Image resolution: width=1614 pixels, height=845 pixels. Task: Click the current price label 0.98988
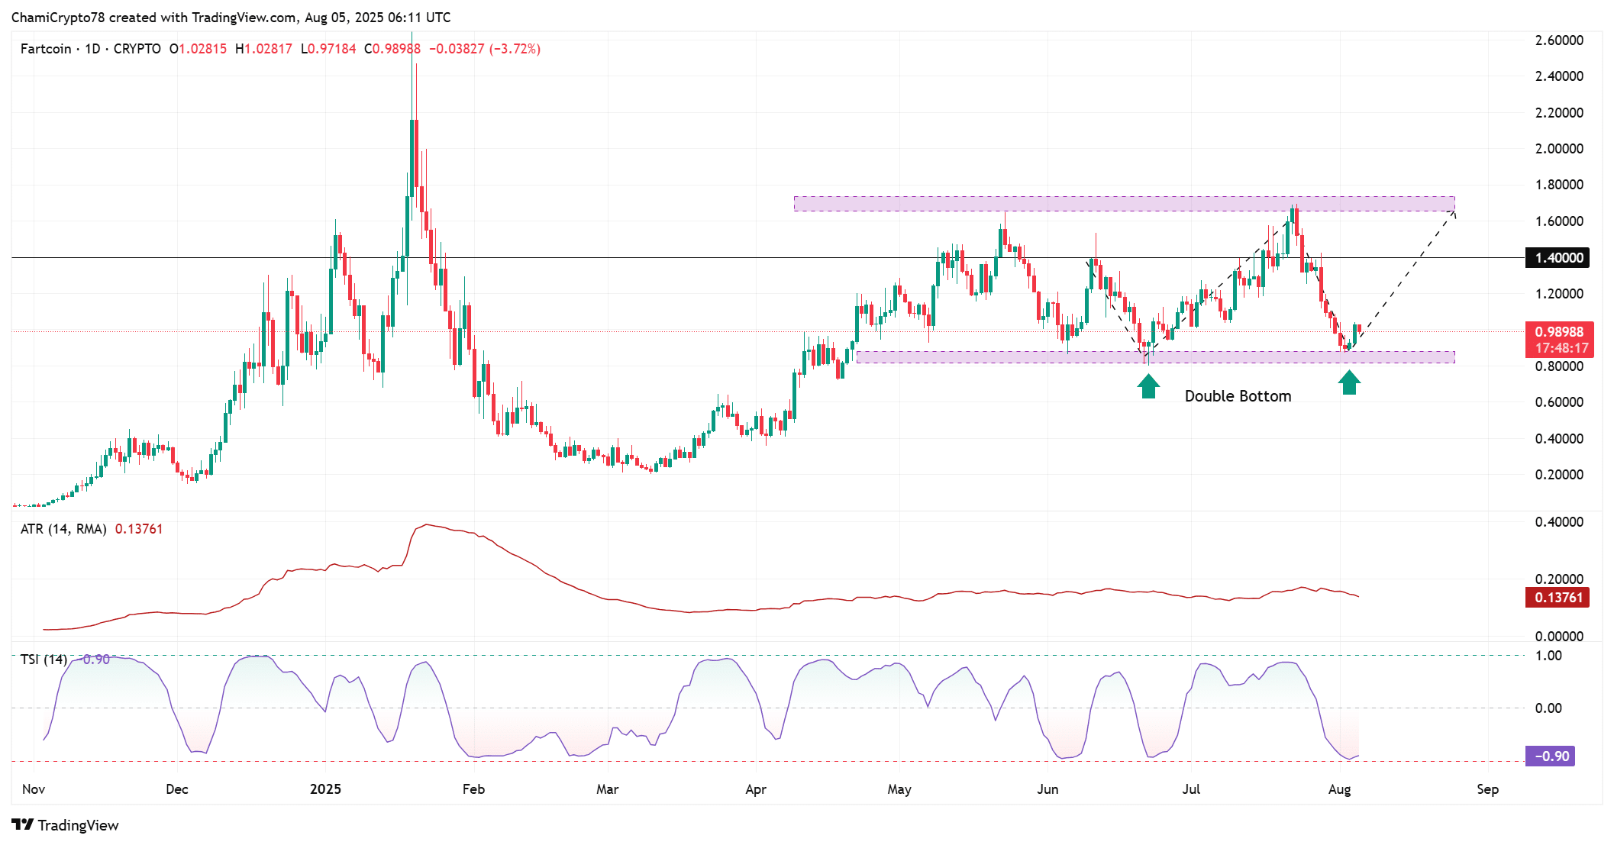(1558, 332)
